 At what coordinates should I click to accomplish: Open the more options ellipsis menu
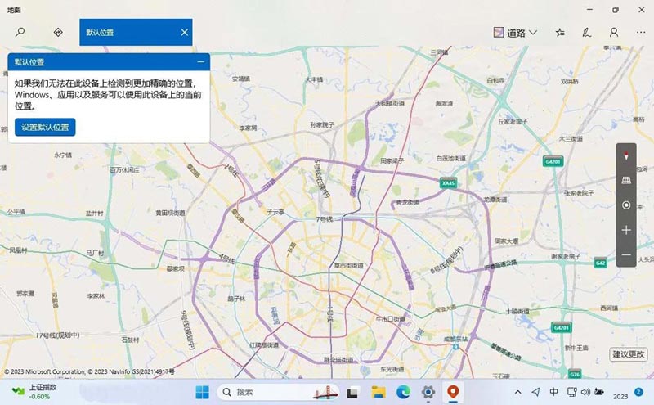[640, 33]
